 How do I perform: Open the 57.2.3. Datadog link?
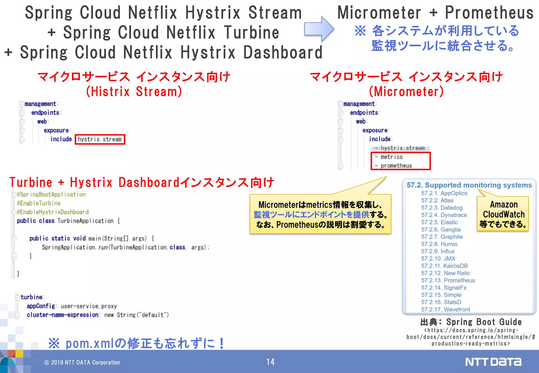[x=442, y=208]
